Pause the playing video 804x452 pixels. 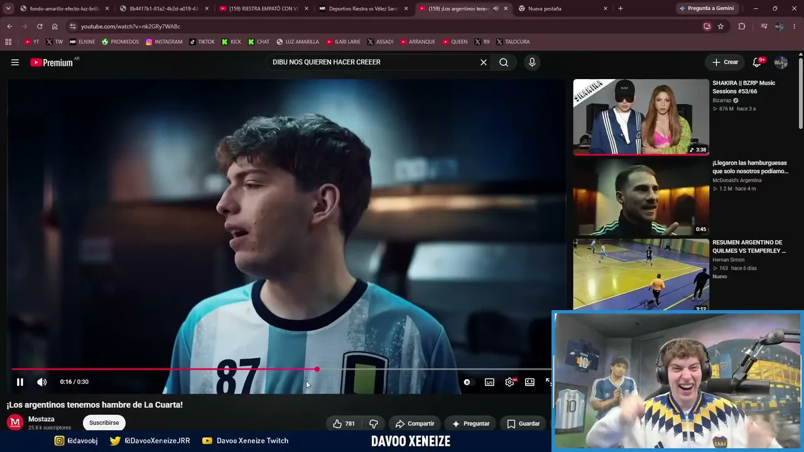click(20, 382)
